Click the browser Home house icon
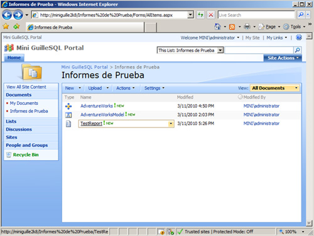The width and height of the screenshot is (314, 236). click(x=218, y=26)
